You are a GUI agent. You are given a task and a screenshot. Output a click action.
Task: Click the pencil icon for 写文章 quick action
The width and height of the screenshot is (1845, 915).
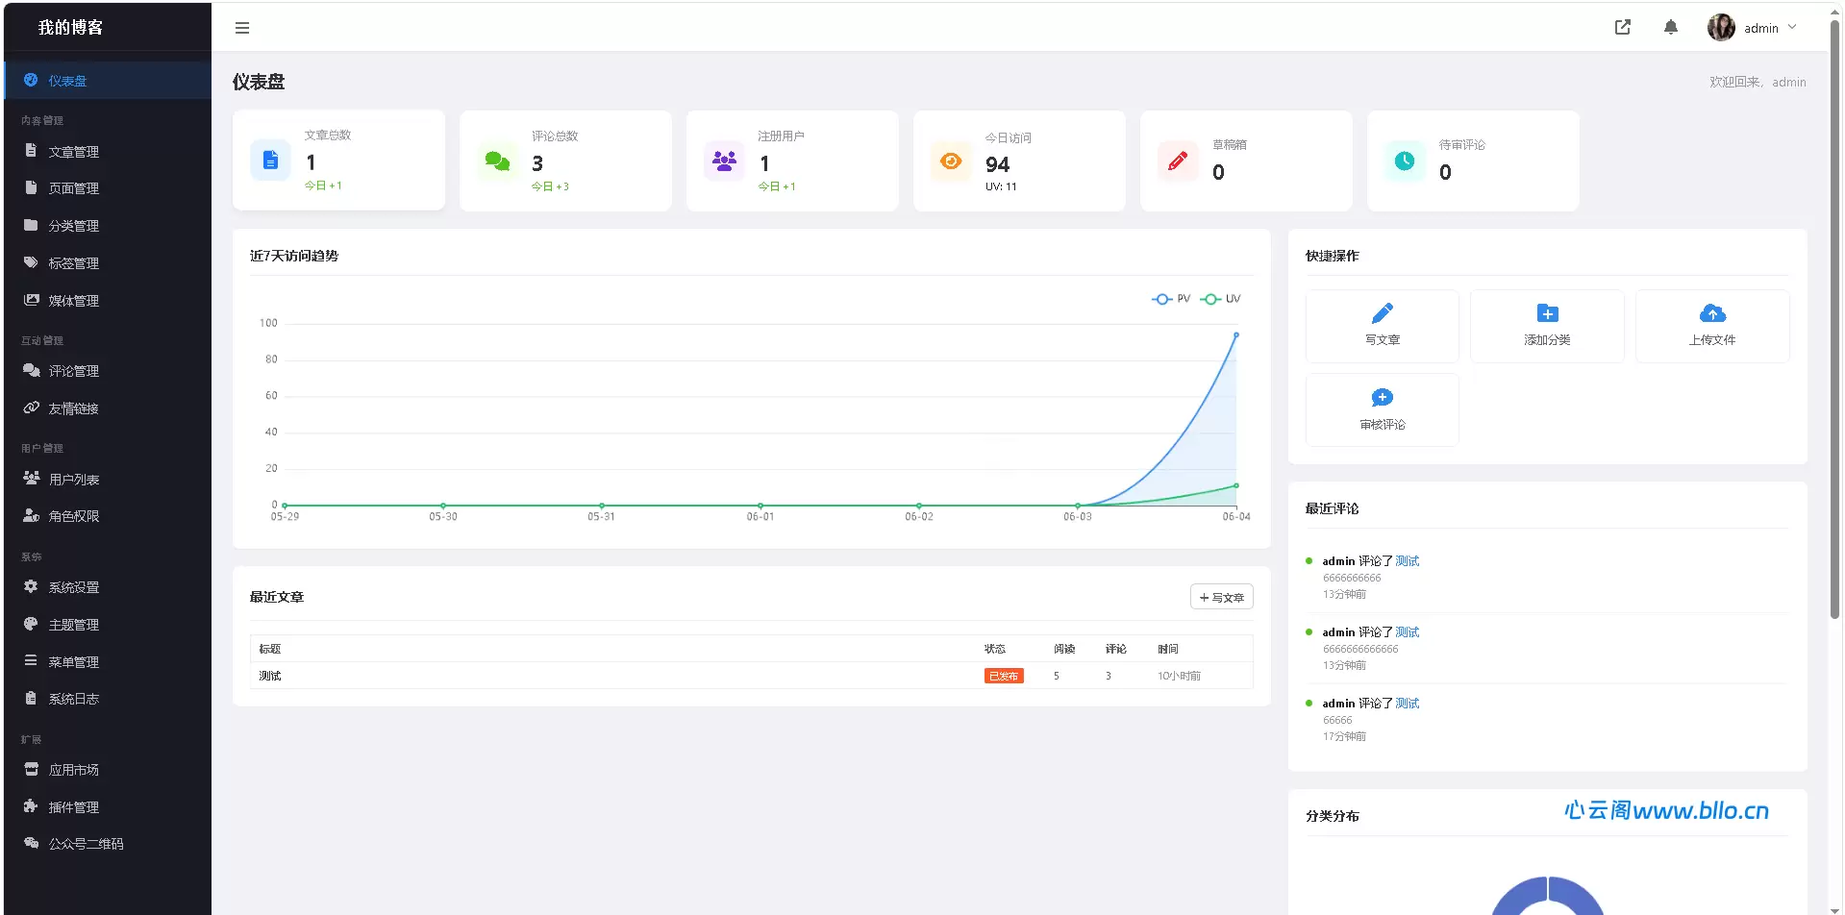pyautogui.click(x=1383, y=313)
